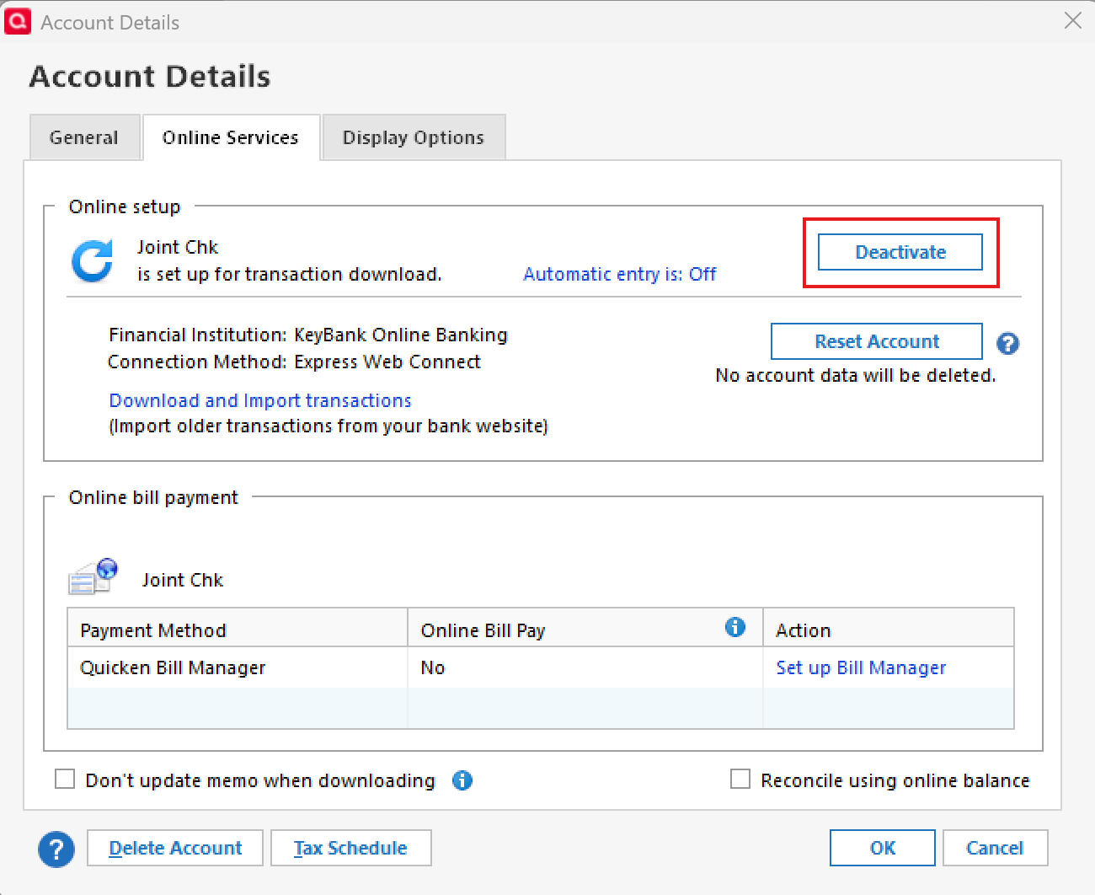Viewport: 1095px width, 895px height.
Task: Toggle the Automatic entry is: Off link
Action: (620, 274)
